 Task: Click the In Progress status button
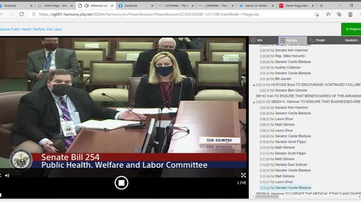tap(351, 29)
